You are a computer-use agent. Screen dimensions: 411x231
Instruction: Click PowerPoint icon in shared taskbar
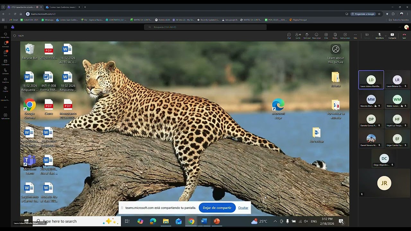coord(217,221)
